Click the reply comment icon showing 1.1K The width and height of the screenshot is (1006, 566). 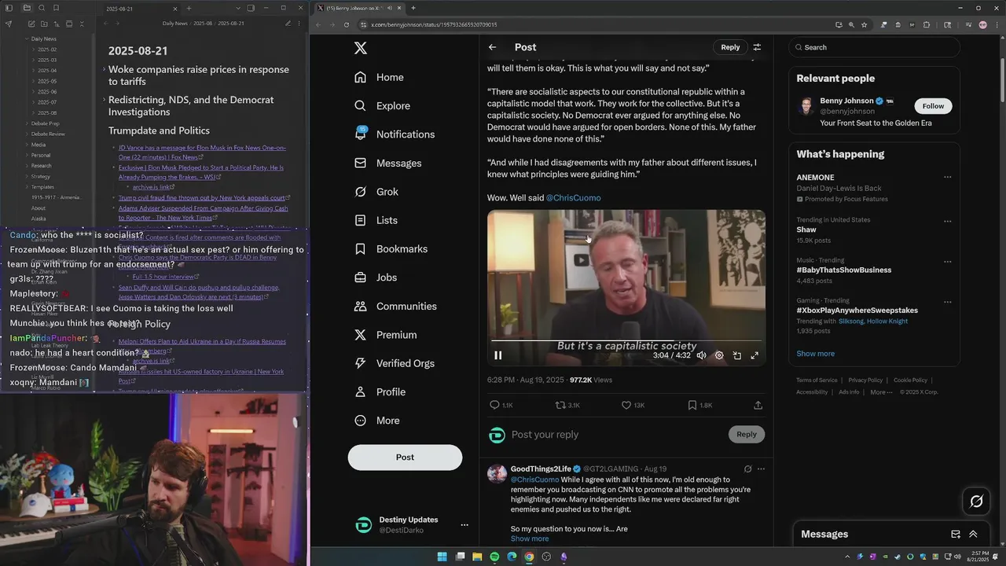495,405
